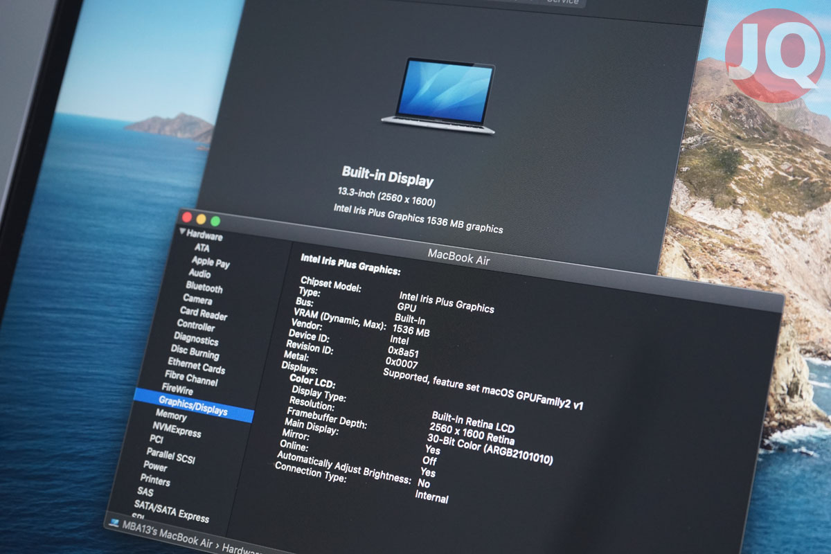Image resolution: width=831 pixels, height=554 pixels.
Task: Show Bluetooth hardware information
Action: coord(204,287)
